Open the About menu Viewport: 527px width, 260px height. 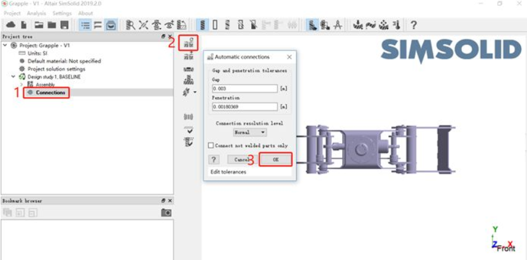point(85,14)
